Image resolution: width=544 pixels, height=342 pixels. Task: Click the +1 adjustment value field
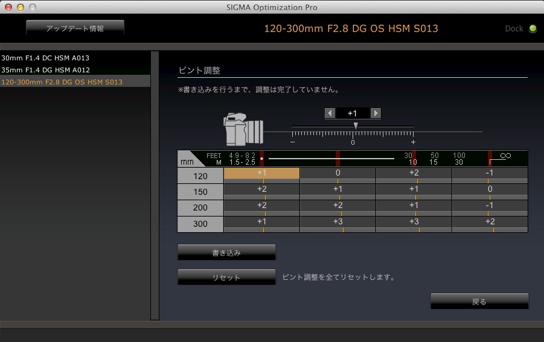pos(353,113)
